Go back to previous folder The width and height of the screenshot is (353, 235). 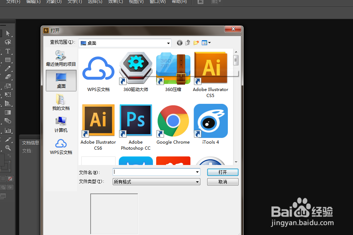[x=179, y=43]
